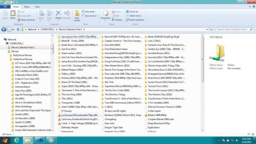Screen dimensions: 256x144
Task: Open the recent locations dropdown arrow
Action: (x=13, y=30)
